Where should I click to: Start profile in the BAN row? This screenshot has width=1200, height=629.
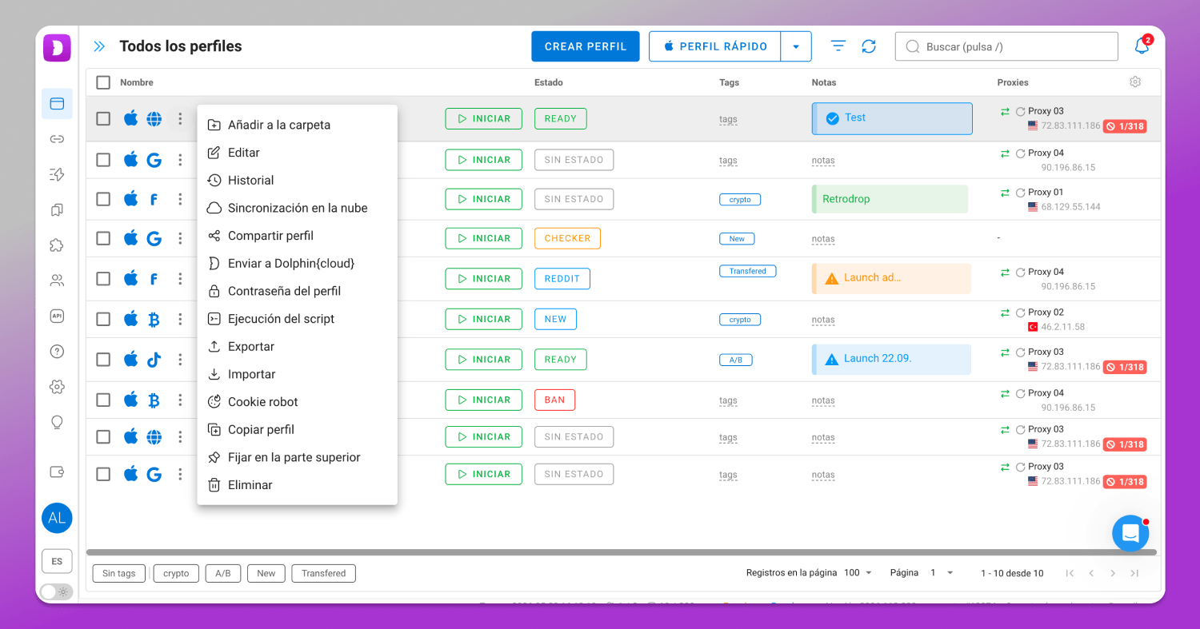[x=483, y=400]
